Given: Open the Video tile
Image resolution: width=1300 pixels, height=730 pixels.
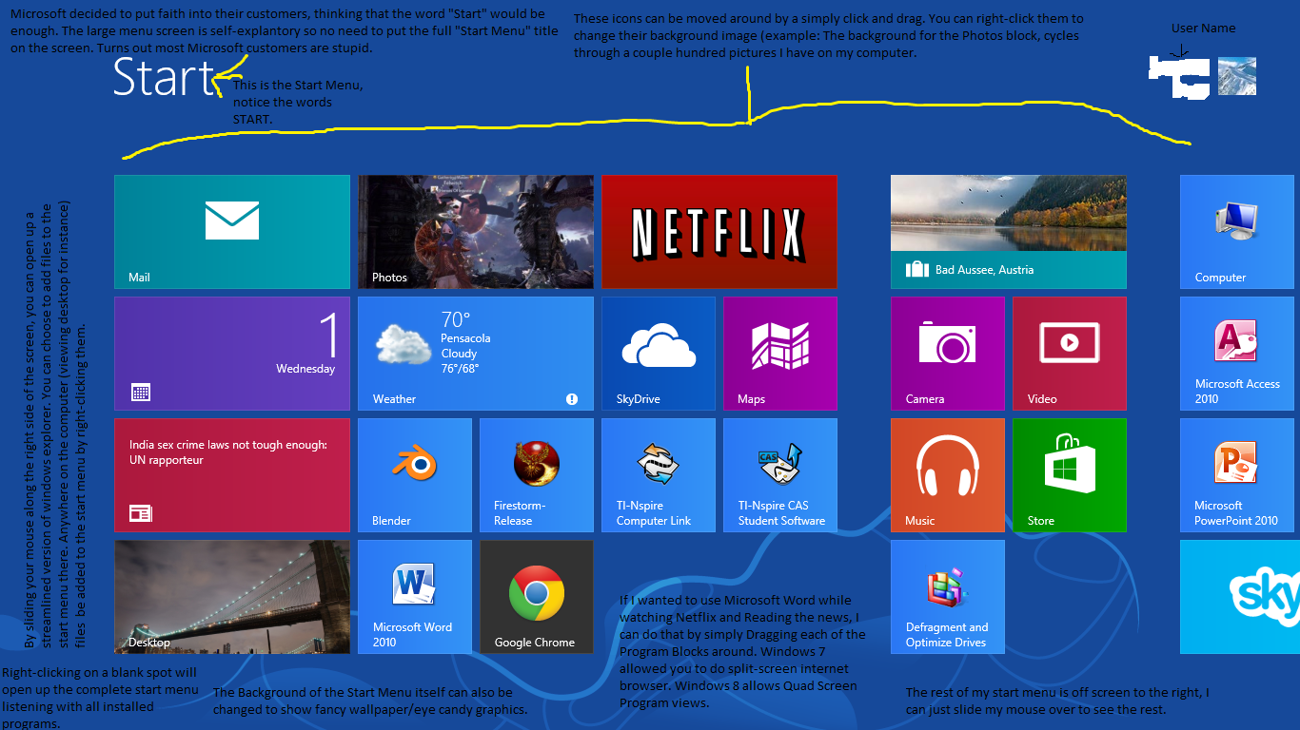Looking at the screenshot, I should [1070, 354].
